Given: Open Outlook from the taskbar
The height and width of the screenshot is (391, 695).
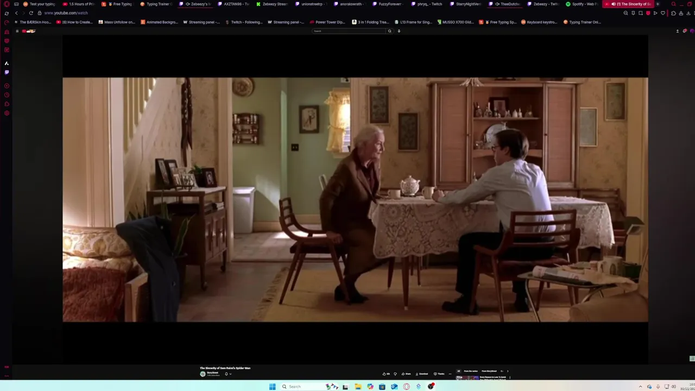Looking at the screenshot, I should tap(394, 387).
